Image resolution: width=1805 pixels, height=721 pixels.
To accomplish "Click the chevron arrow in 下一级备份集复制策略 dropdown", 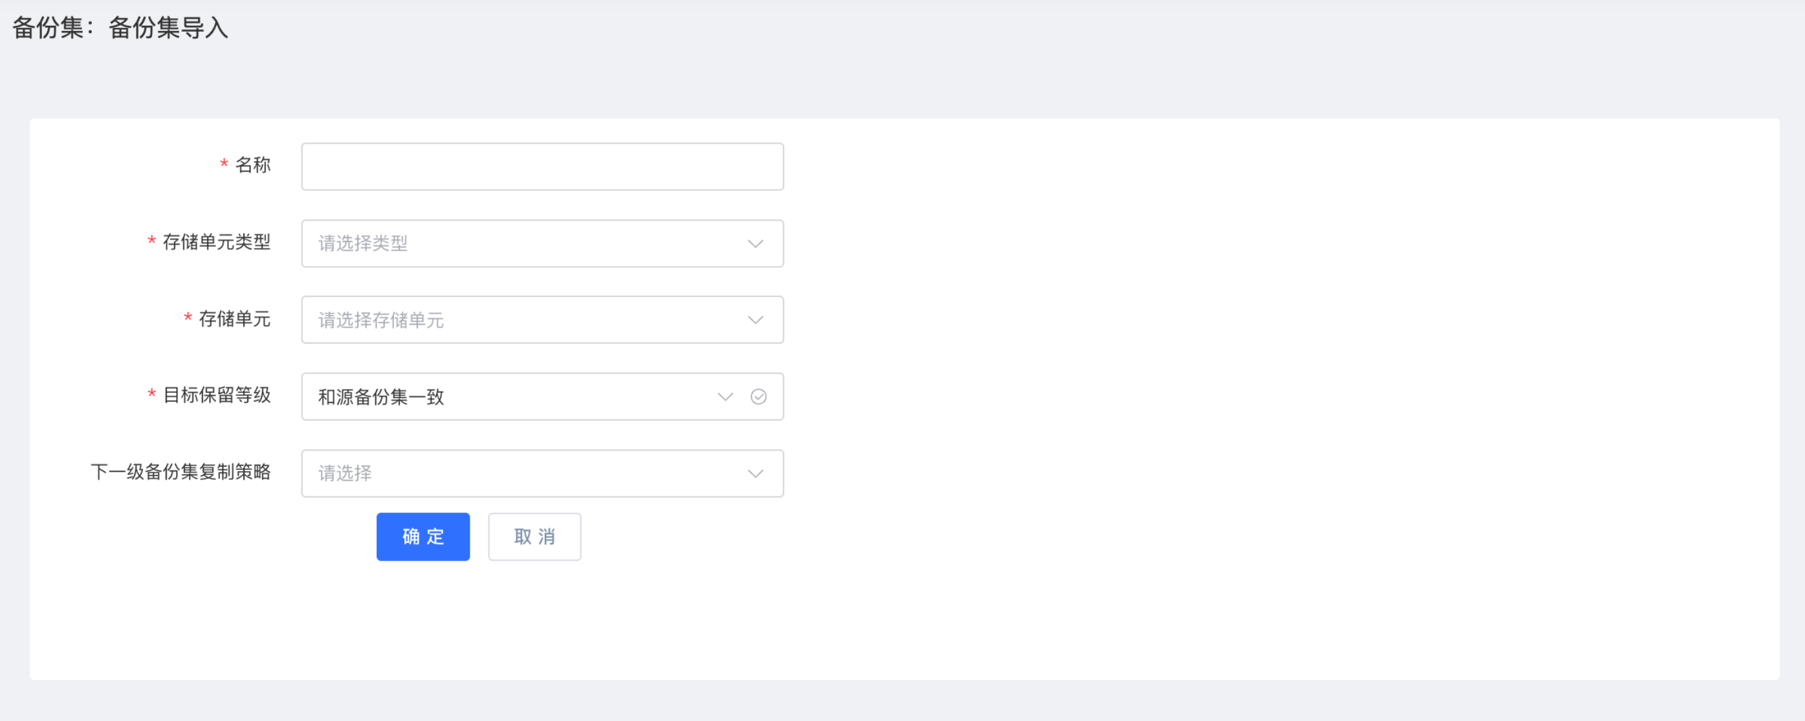I will tap(756, 474).
